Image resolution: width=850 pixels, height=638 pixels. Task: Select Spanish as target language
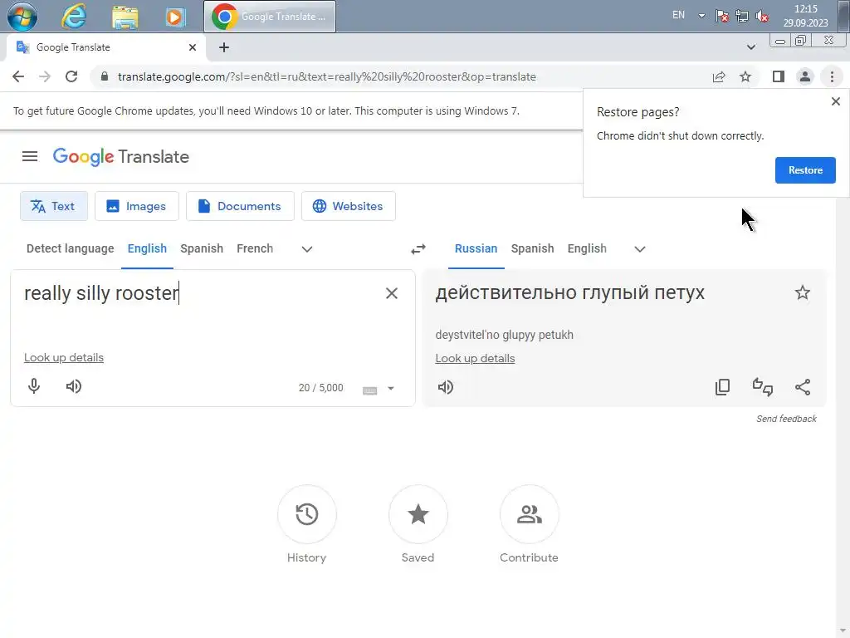click(532, 248)
